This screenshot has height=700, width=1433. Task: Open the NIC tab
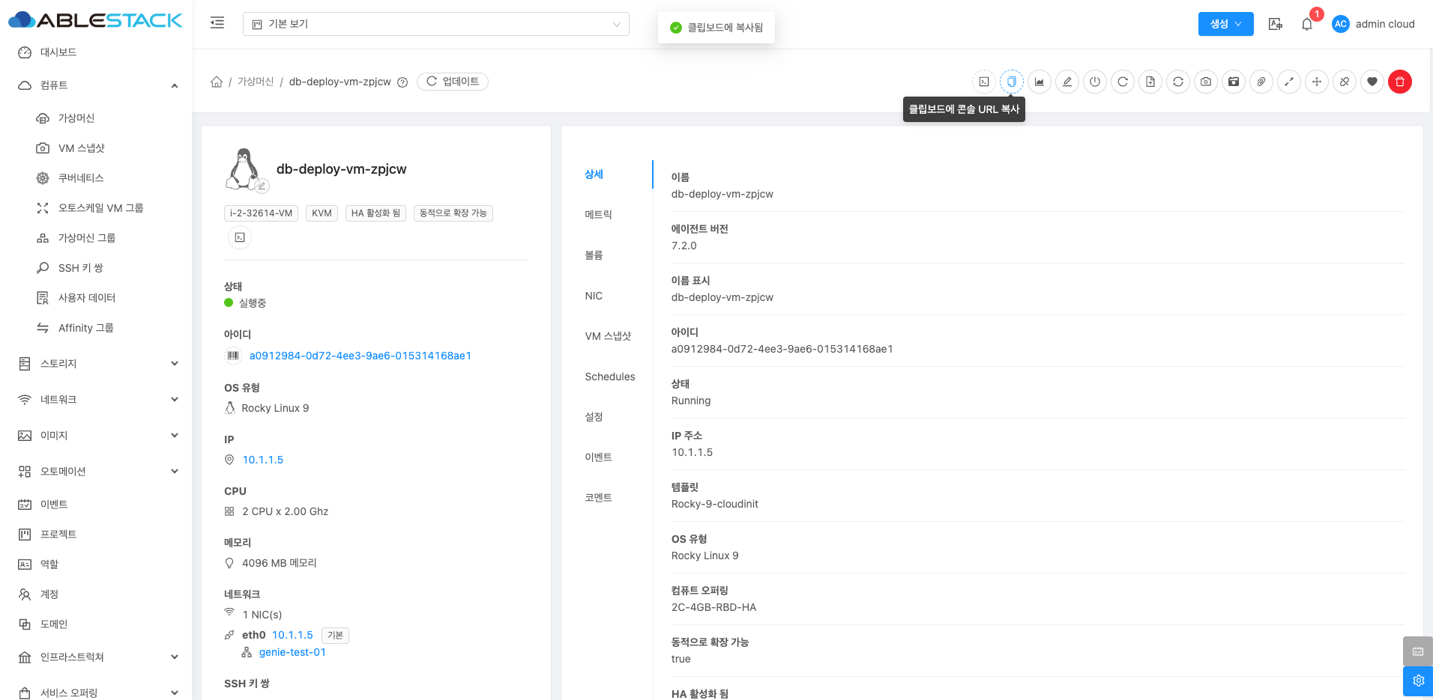(594, 296)
